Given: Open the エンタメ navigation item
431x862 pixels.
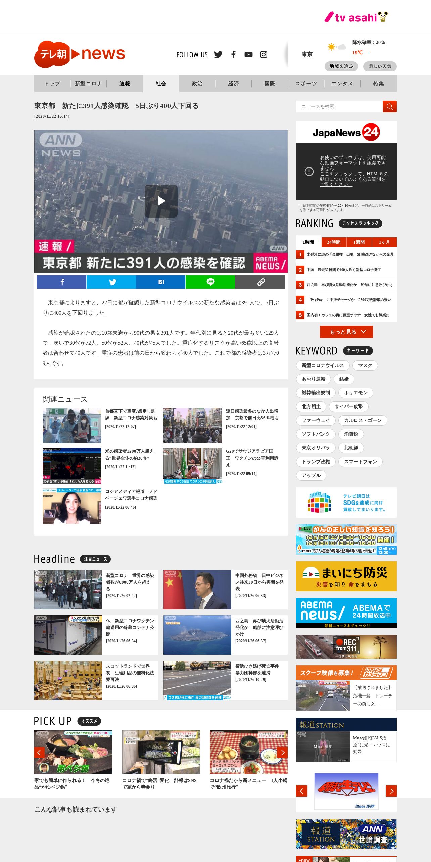Looking at the screenshot, I should [342, 84].
